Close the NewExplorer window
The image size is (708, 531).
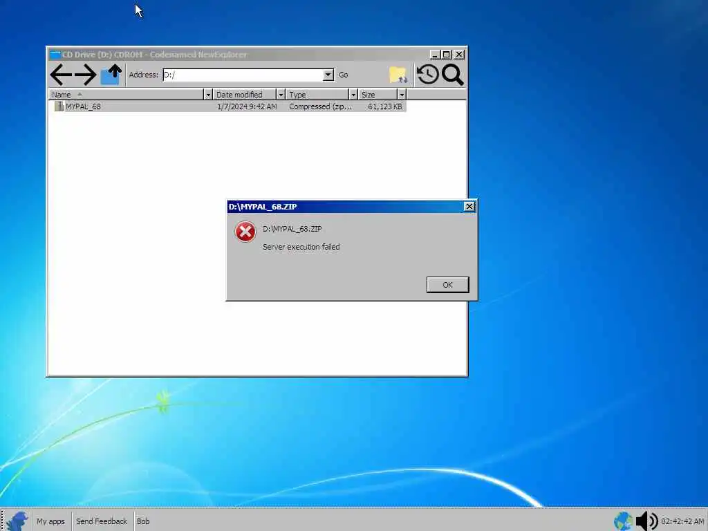pyautogui.click(x=459, y=55)
